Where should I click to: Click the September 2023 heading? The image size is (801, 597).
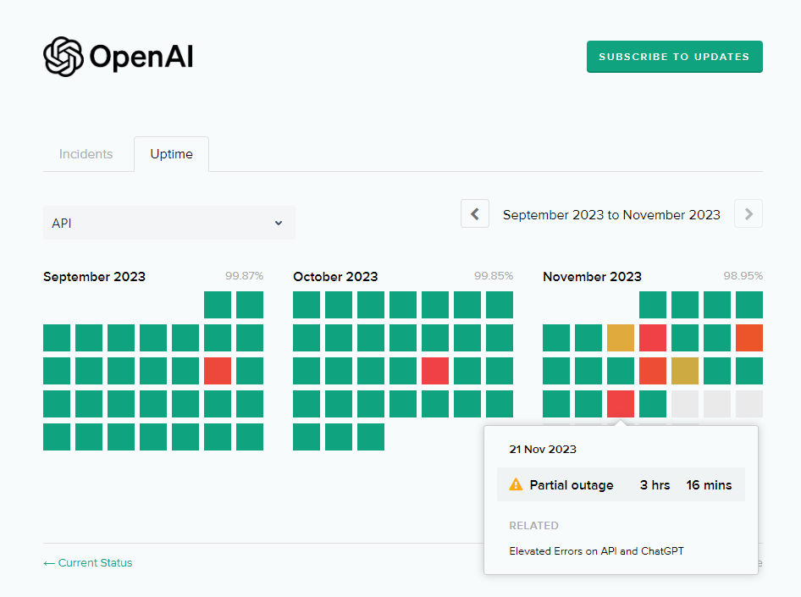[x=95, y=277]
